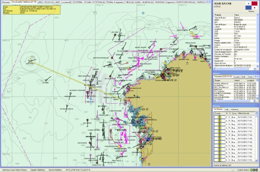Viewport: 260px width, 172px height.
Task: Click the alarm warning icon in the 17:42 row
Action: pos(220,124)
